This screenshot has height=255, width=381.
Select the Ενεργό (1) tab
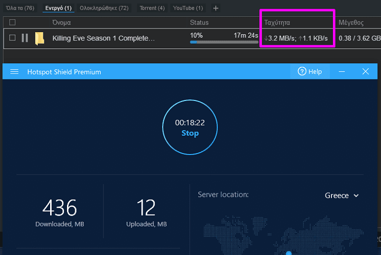point(58,8)
